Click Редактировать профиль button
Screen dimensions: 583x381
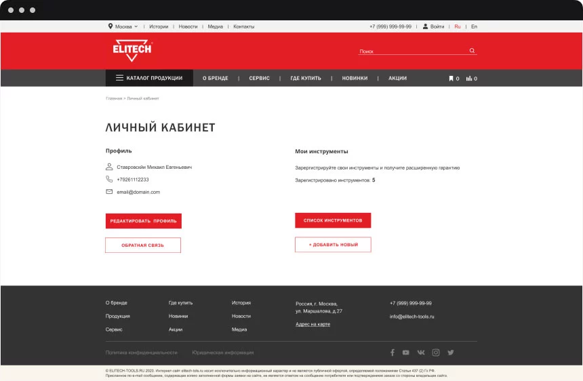(144, 221)
